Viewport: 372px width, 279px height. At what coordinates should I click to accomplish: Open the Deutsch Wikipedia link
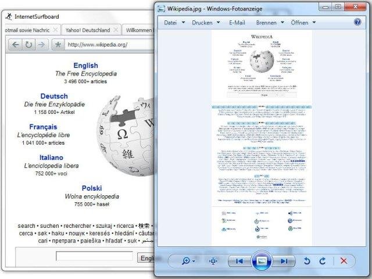(x=54, y=96)
